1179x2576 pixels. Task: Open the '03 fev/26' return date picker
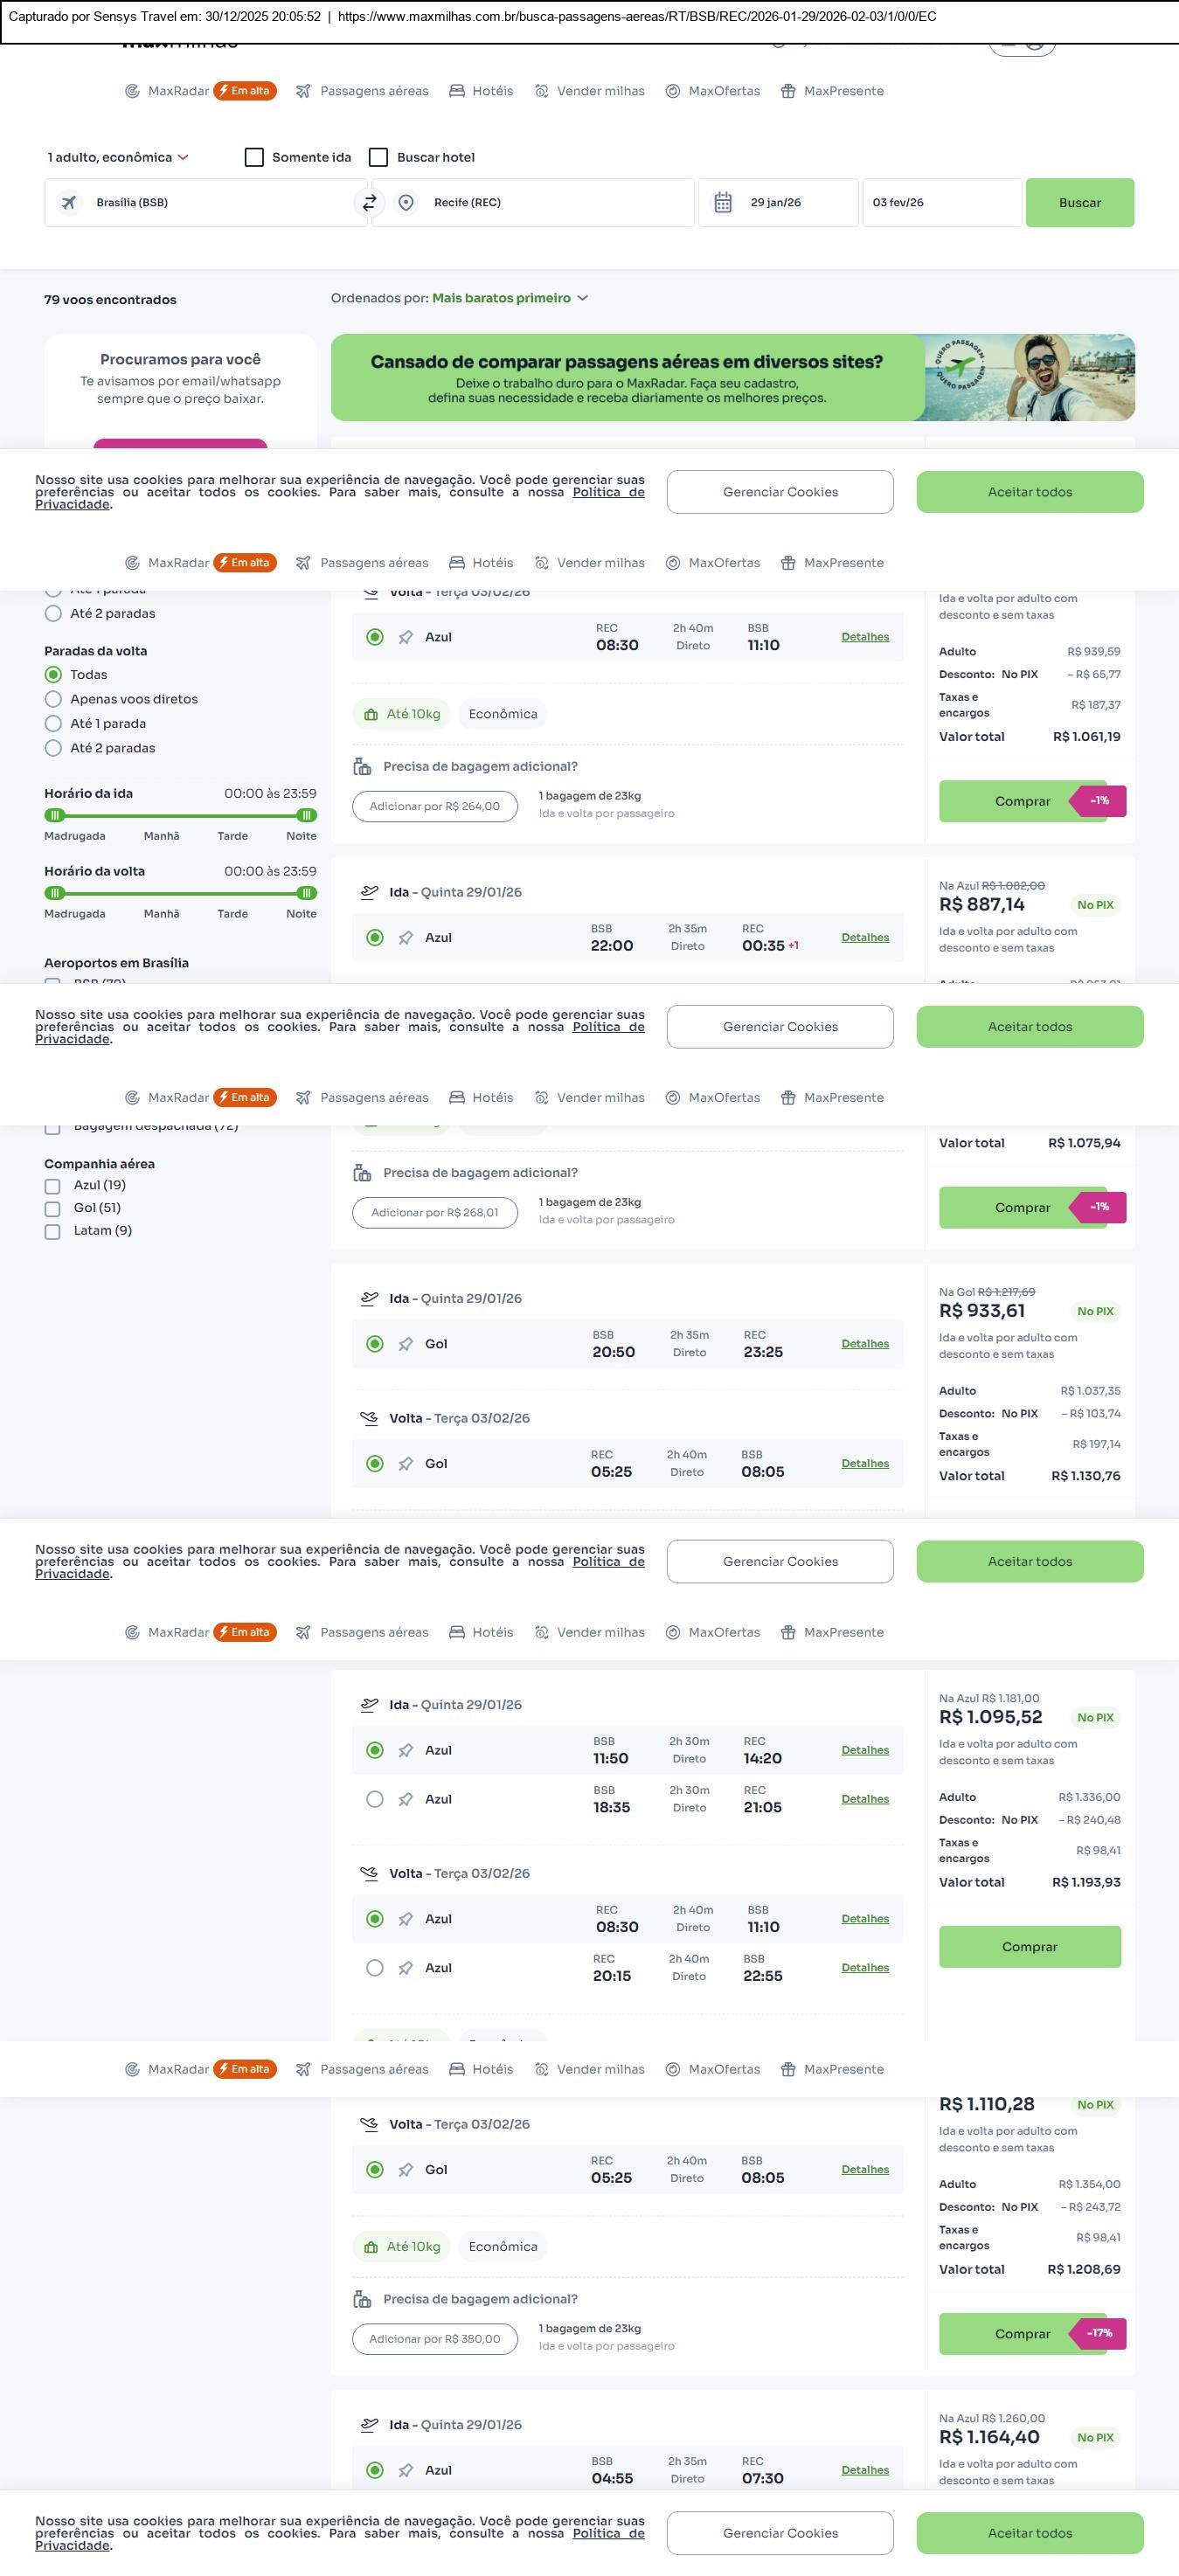pos(940,203)
